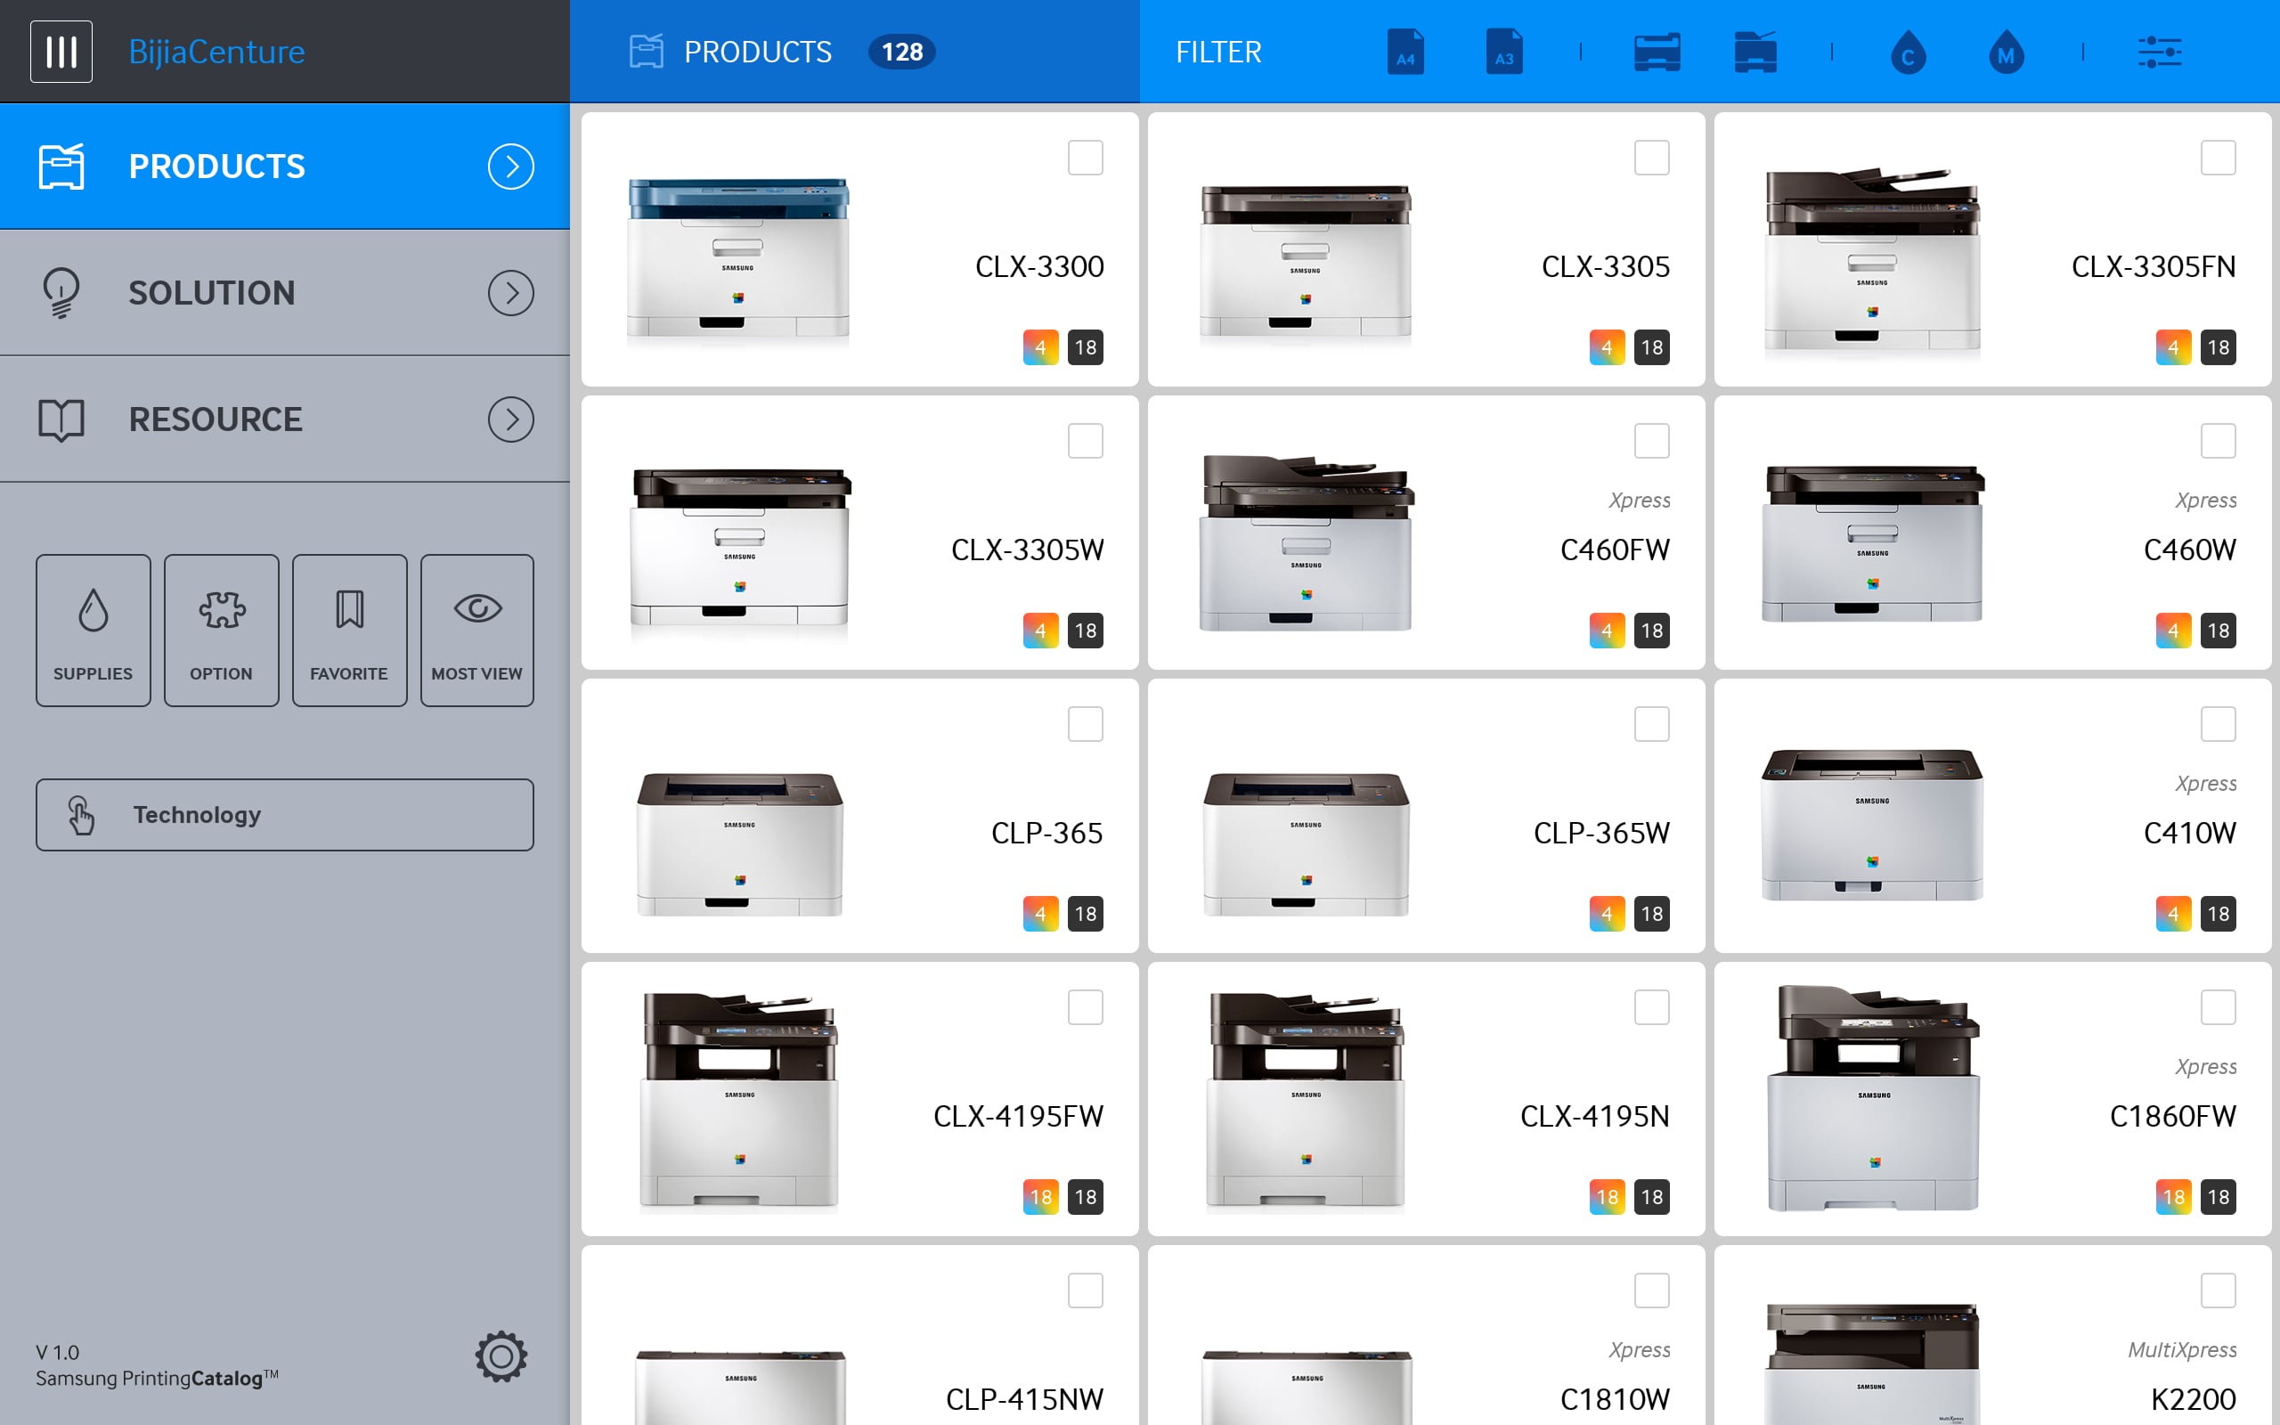Click mono speed badge on CLP-365W
The height and width of the screenshot is (1425, 2280).
(x=1651, y=913)
